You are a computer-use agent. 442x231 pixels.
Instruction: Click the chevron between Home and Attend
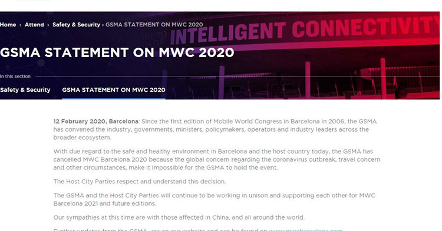point(20,25)
